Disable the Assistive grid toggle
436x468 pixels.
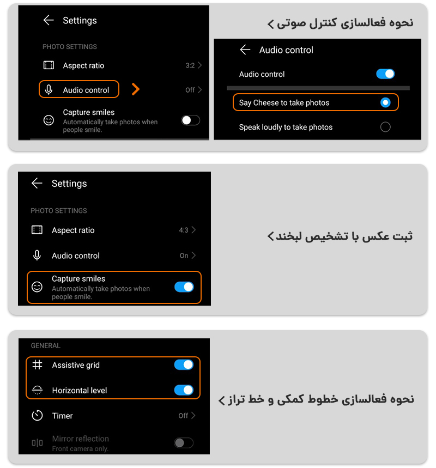pos(184,364)
